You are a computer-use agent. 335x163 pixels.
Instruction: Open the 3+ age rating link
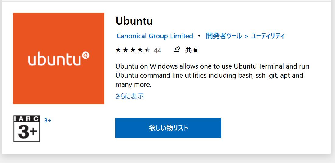pos(48,120)
